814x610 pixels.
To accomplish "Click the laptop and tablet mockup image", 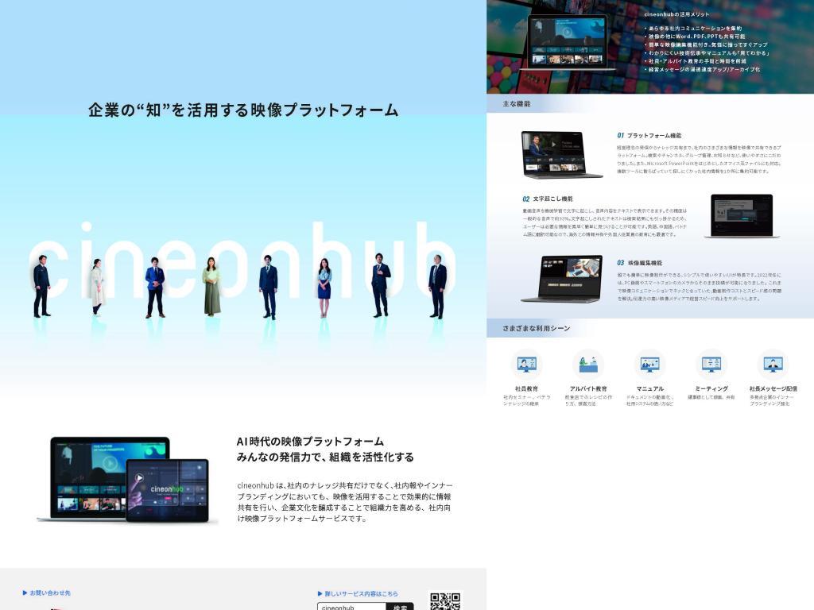I will coord(128,480).
